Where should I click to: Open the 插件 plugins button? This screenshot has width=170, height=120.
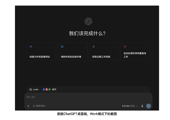pos(50,89)
